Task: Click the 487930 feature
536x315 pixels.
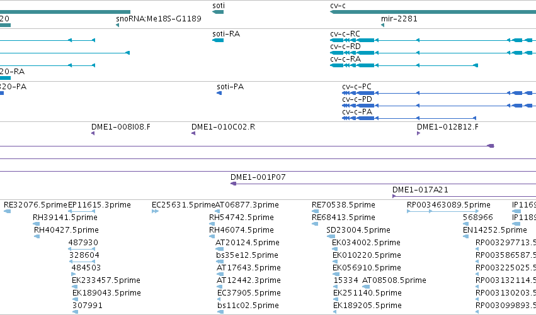Action: 82,250
